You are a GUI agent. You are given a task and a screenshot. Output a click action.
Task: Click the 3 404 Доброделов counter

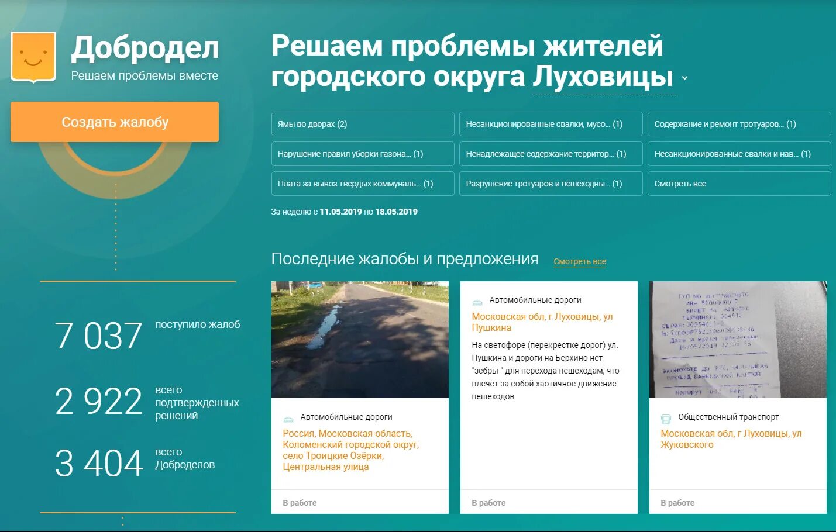135,462
